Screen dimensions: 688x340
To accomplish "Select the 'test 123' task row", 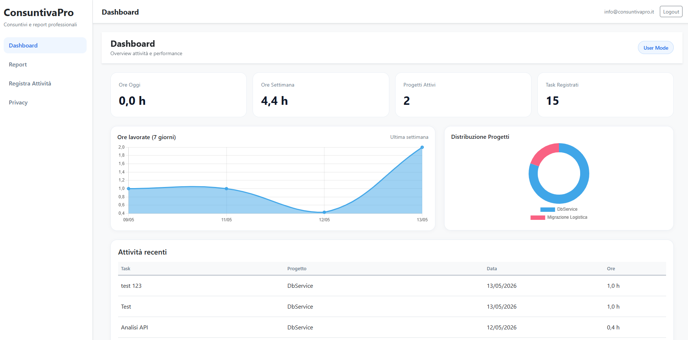I will coord(392,286).
